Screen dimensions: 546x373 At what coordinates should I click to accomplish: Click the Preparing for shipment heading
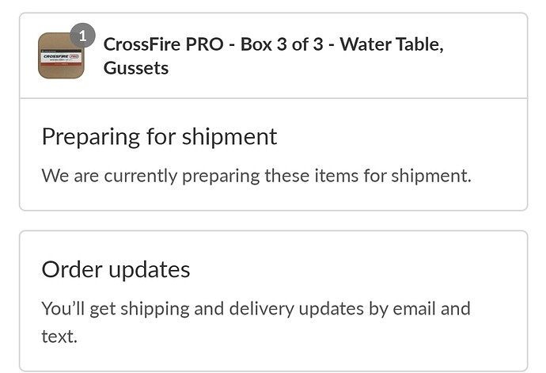click(x=159, y=137)
